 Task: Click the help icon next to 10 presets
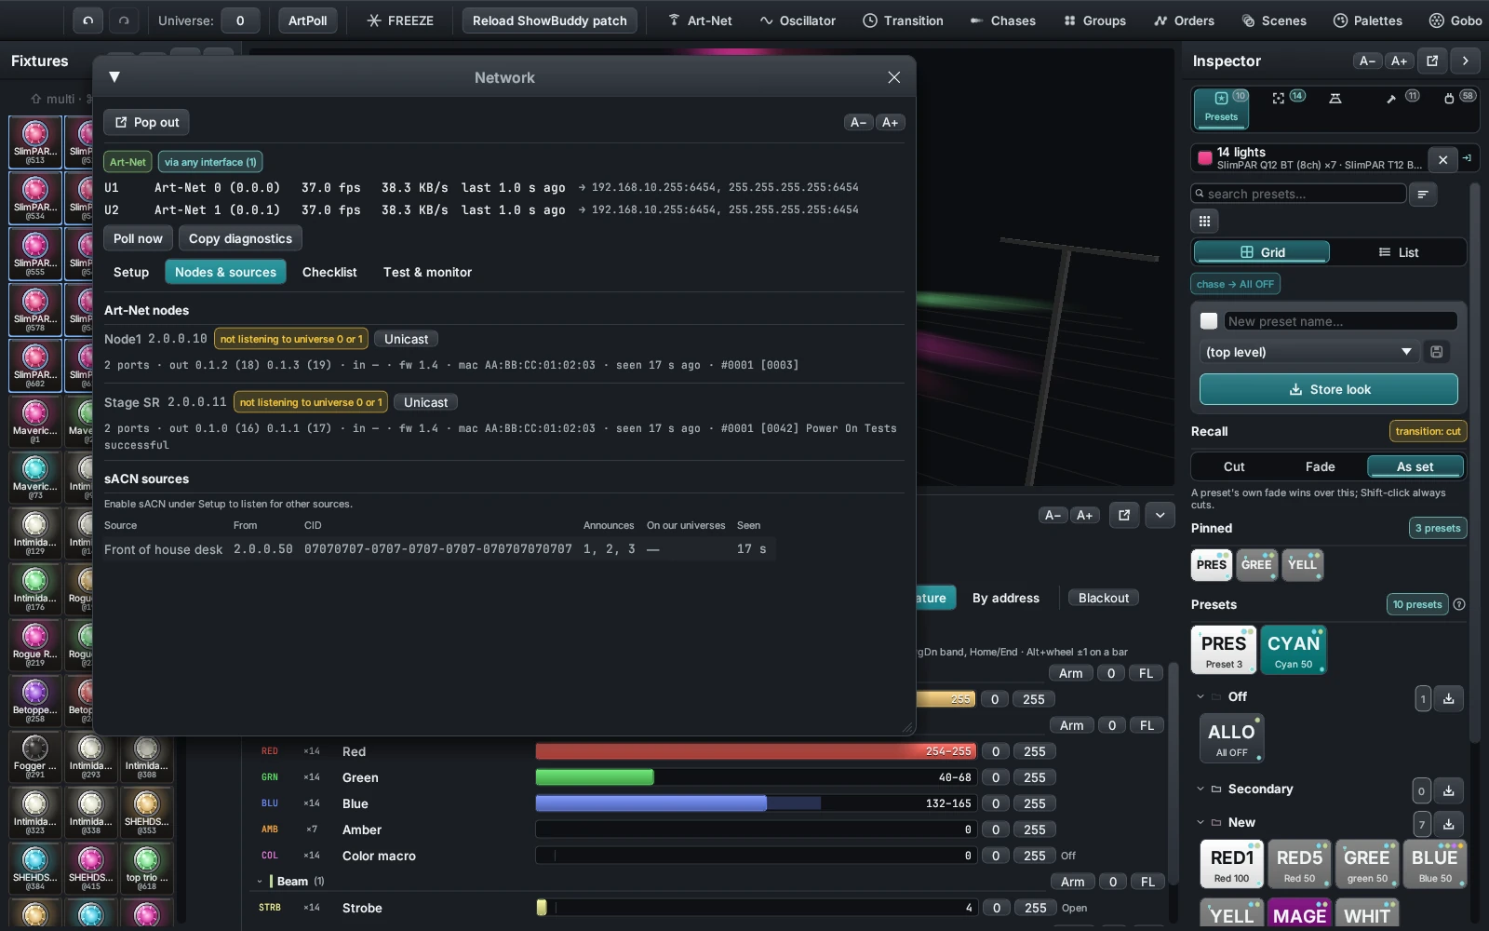coord(1459,604)
